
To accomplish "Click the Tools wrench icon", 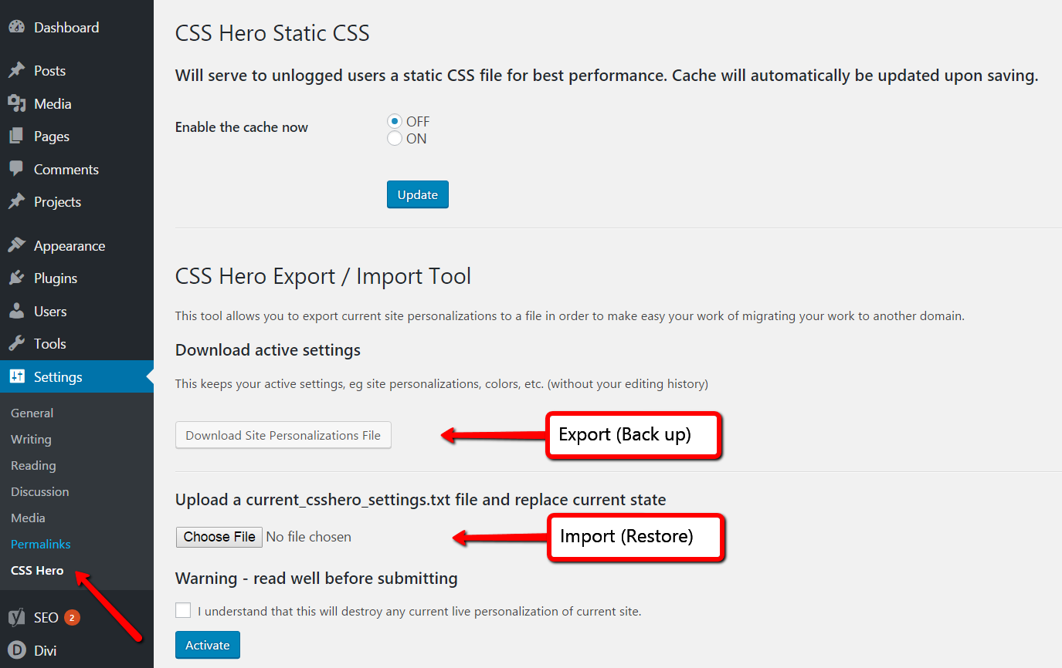I will point(17,343).
